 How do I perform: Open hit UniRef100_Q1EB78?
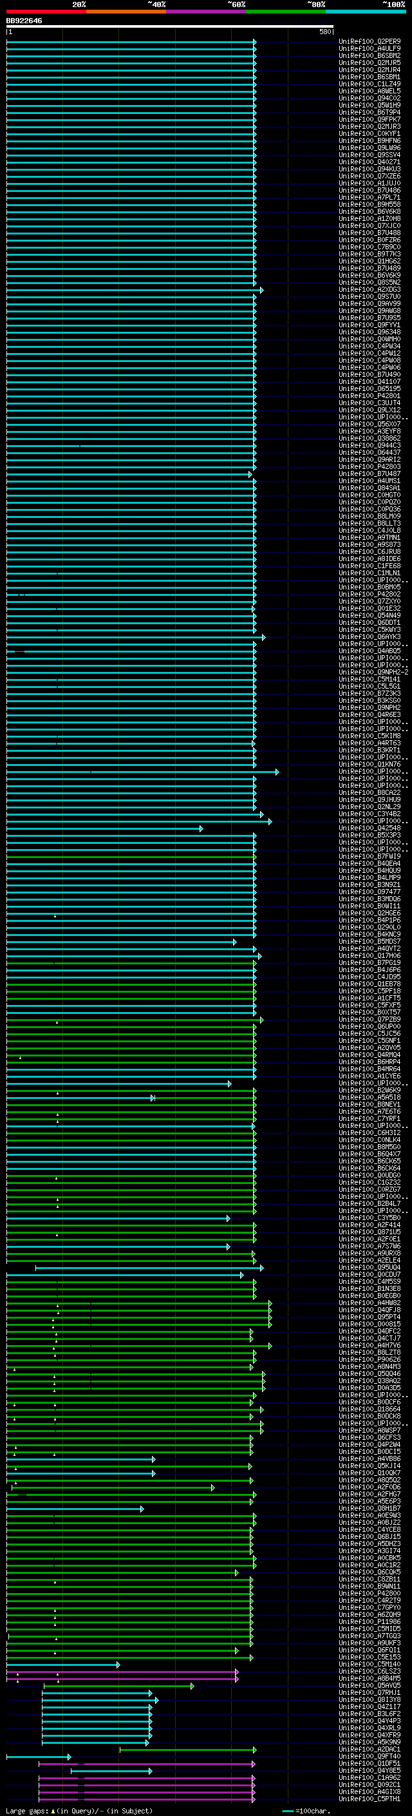coord(370,984)
